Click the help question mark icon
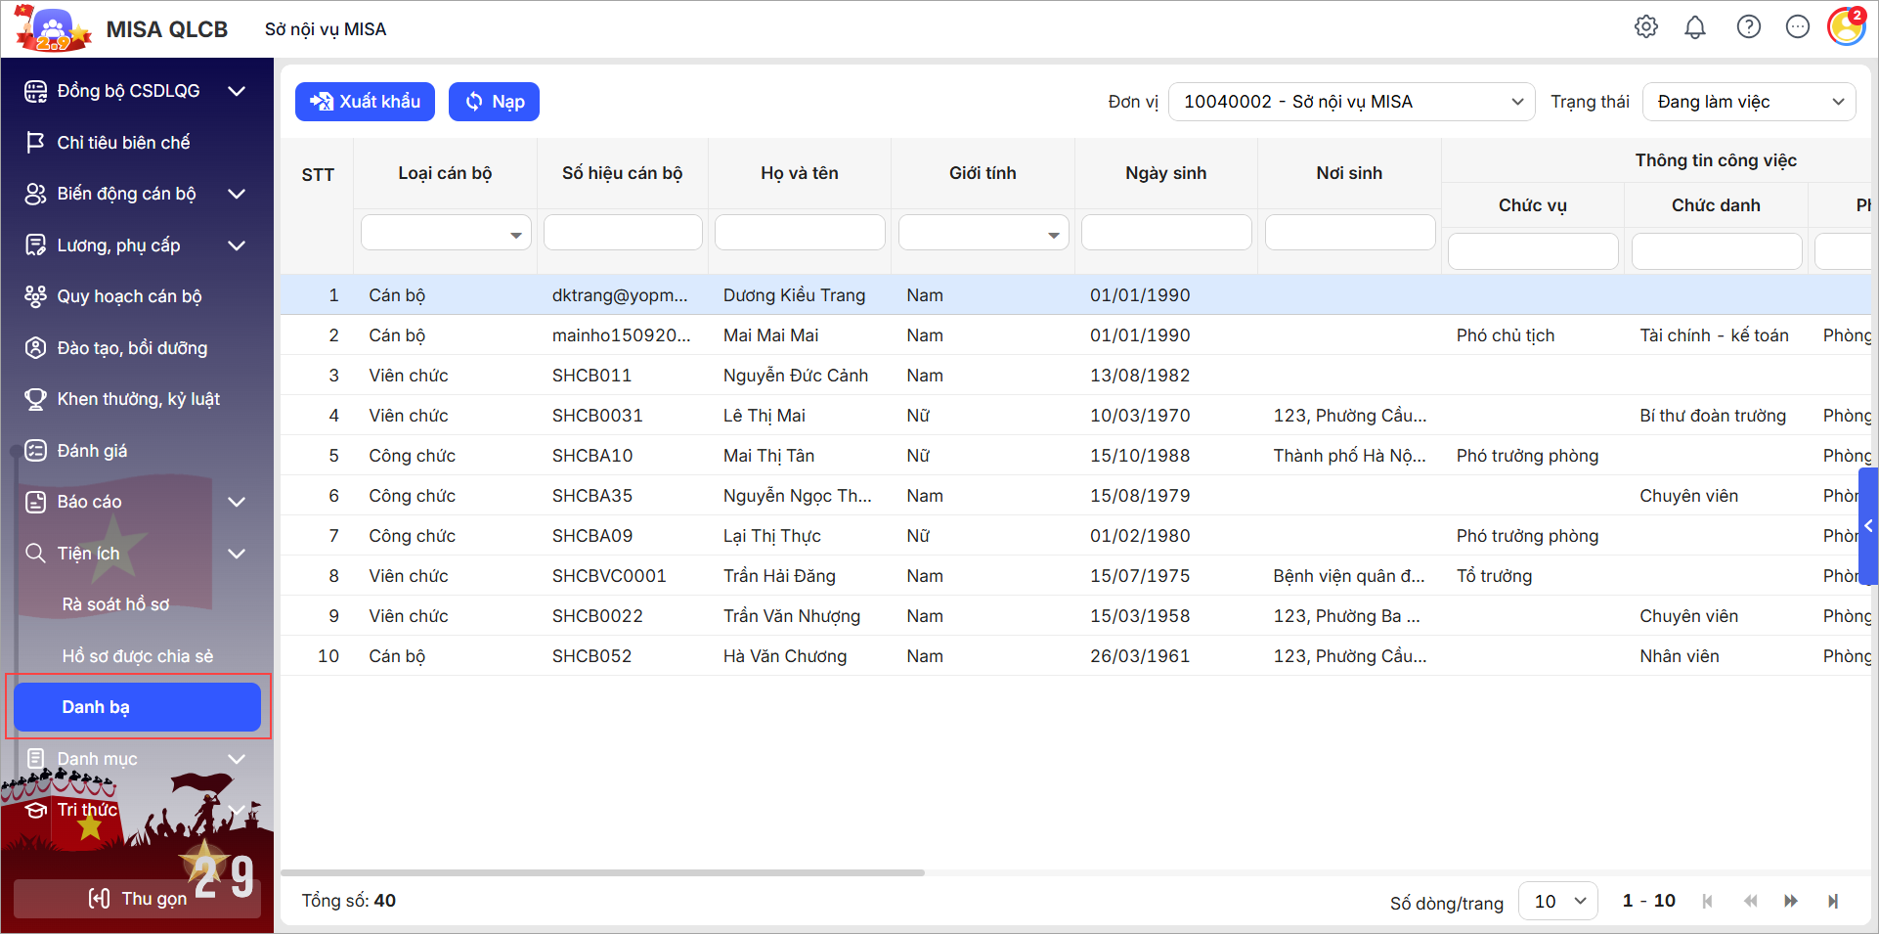Viewport: 1879px width, 934px height. pyautogui.click(x=1748, y=27)
